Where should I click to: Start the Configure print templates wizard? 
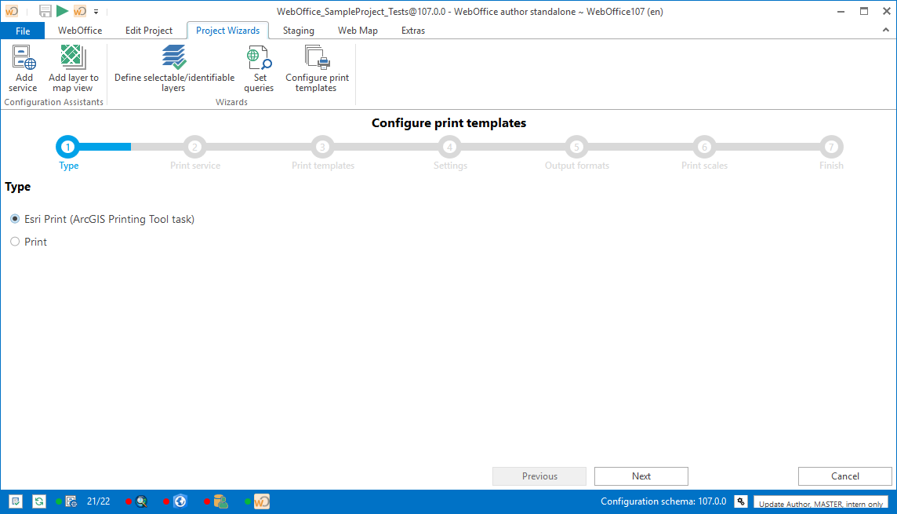point(317,68)
